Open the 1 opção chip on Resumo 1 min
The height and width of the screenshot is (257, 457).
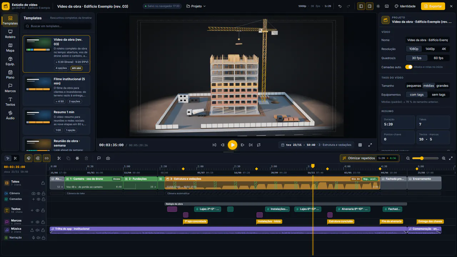(x=71, y=130)
